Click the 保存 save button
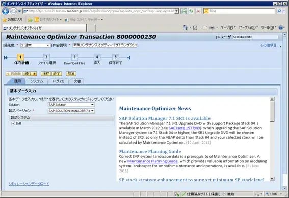This screenshot has height=198, width=289. coord(46,74)
